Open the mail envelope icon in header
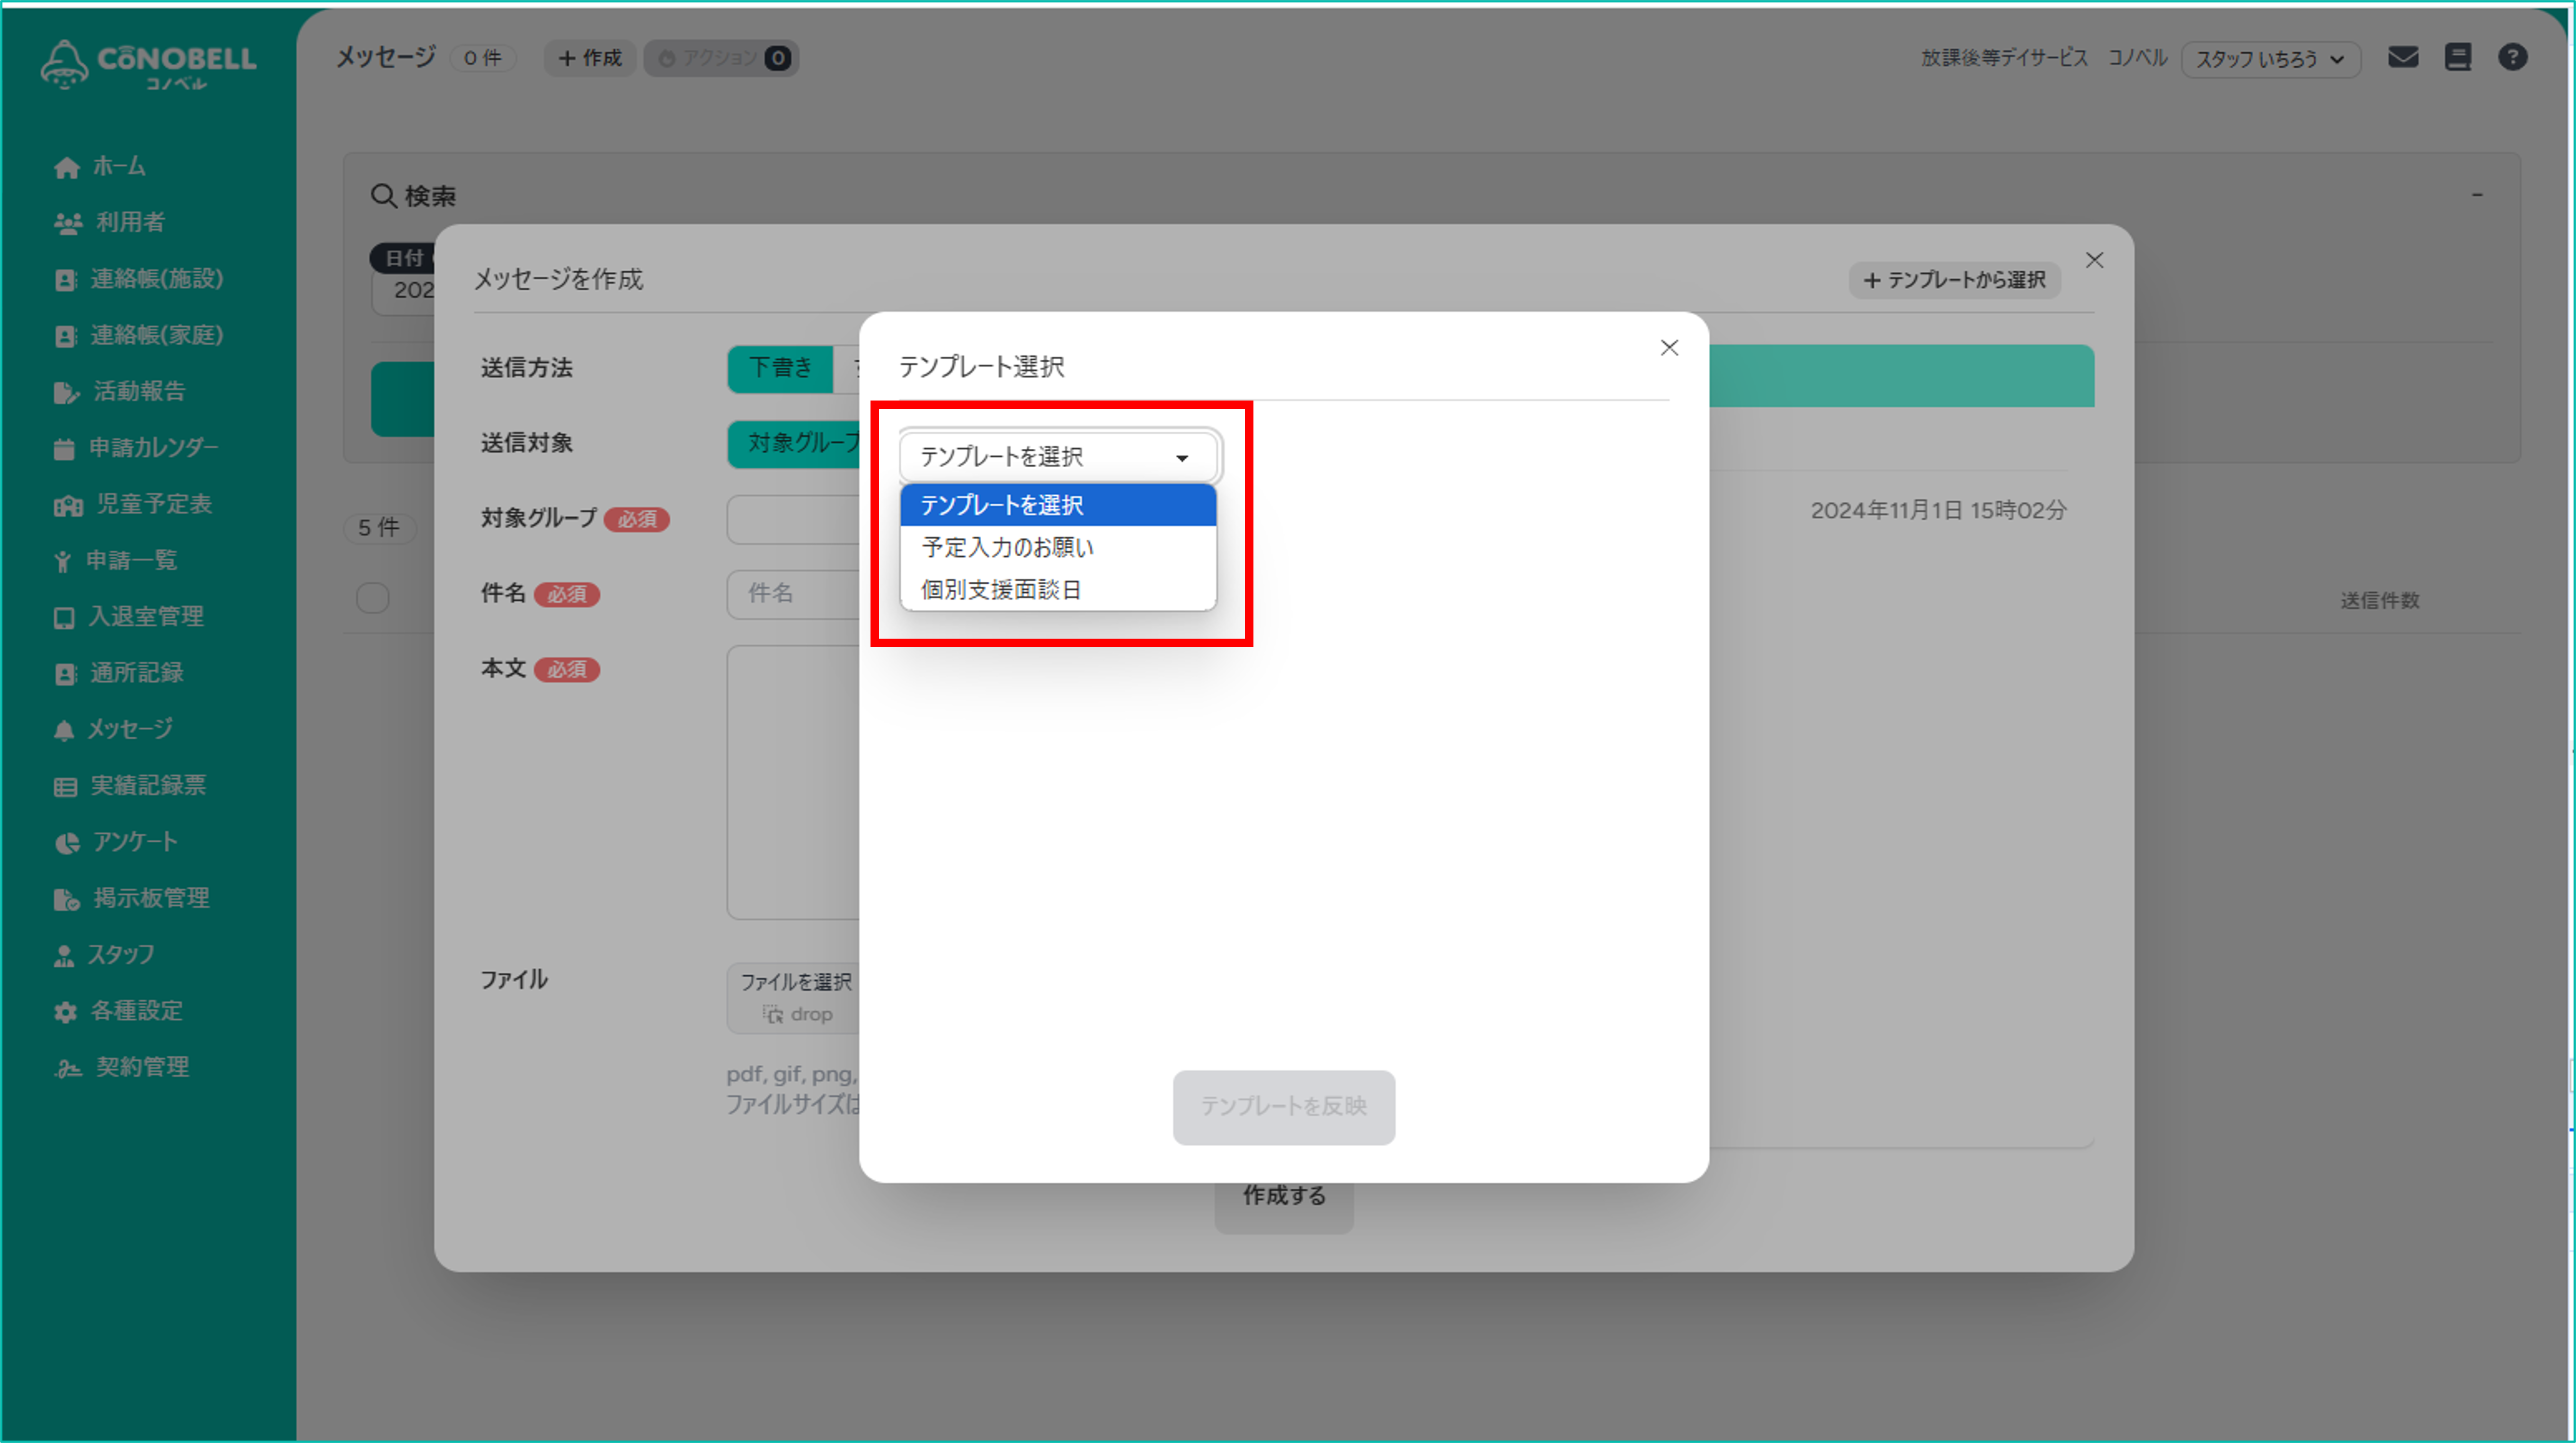The width and height of the screenshot is (2576, 1443). click(2403, 57)
